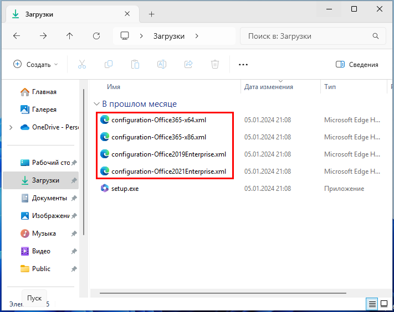Image resolution: width=394 pixels, height=312 pixels.
Task: Sort by Дата изменения column header
Action: point(280,86)
